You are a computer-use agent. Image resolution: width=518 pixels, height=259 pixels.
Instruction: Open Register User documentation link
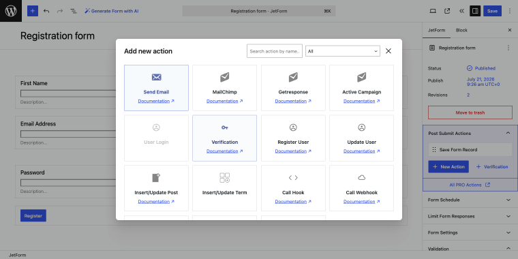pyautogui.click(x=293, y=151)
